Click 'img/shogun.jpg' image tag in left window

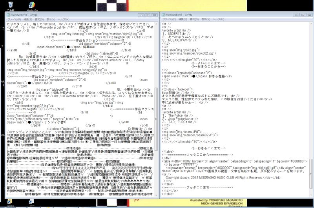[x=27, y=70]
